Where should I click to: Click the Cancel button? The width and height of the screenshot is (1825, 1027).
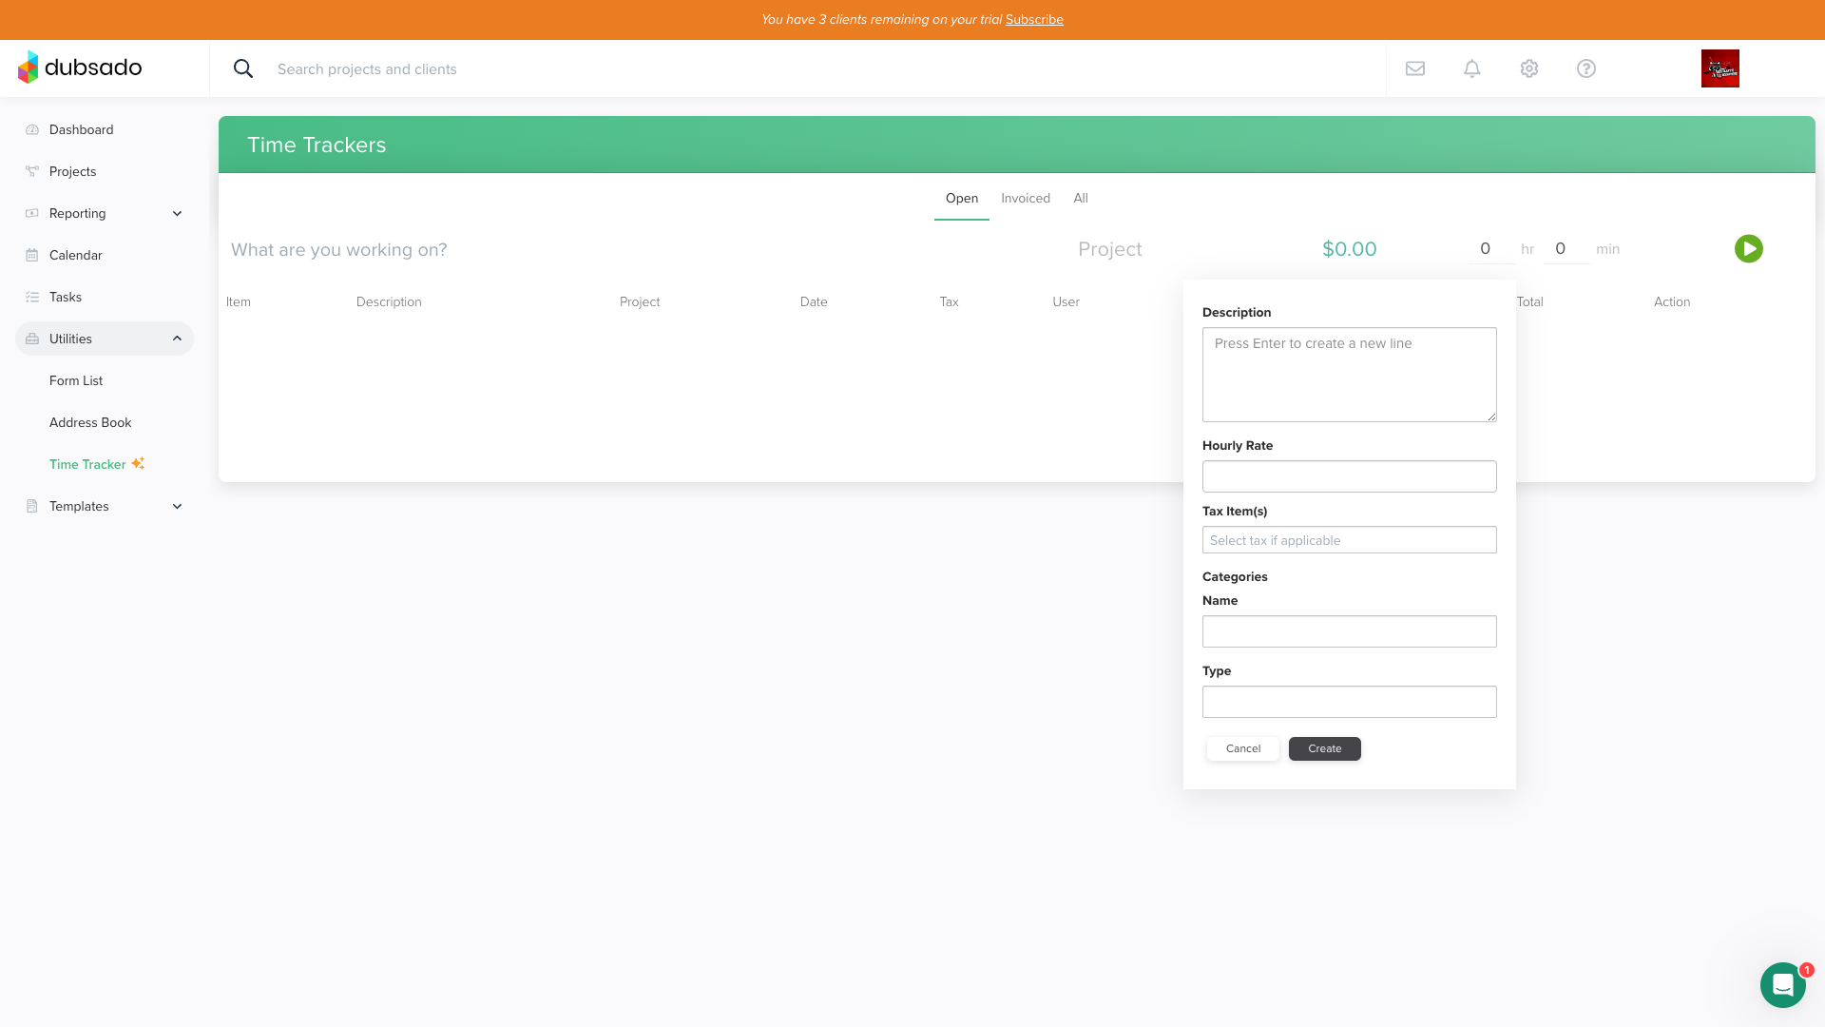click(x=1242, y=748)
